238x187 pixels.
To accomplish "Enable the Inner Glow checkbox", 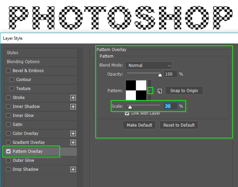I will click(8, 115).
